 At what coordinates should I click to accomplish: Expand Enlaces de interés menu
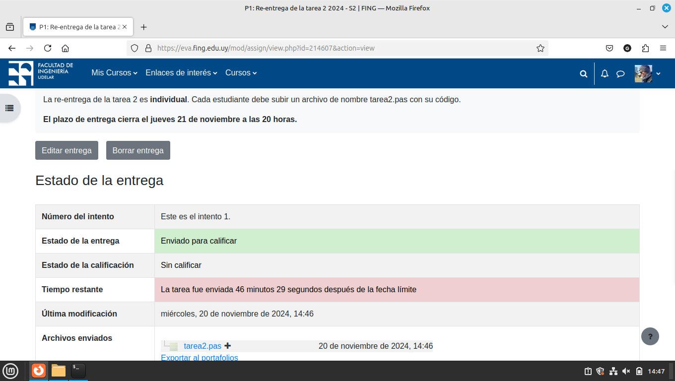coord(182,73)
